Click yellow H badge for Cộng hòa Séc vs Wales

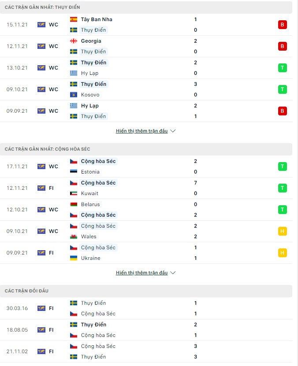pyautogui.click(x=282, y=231)
